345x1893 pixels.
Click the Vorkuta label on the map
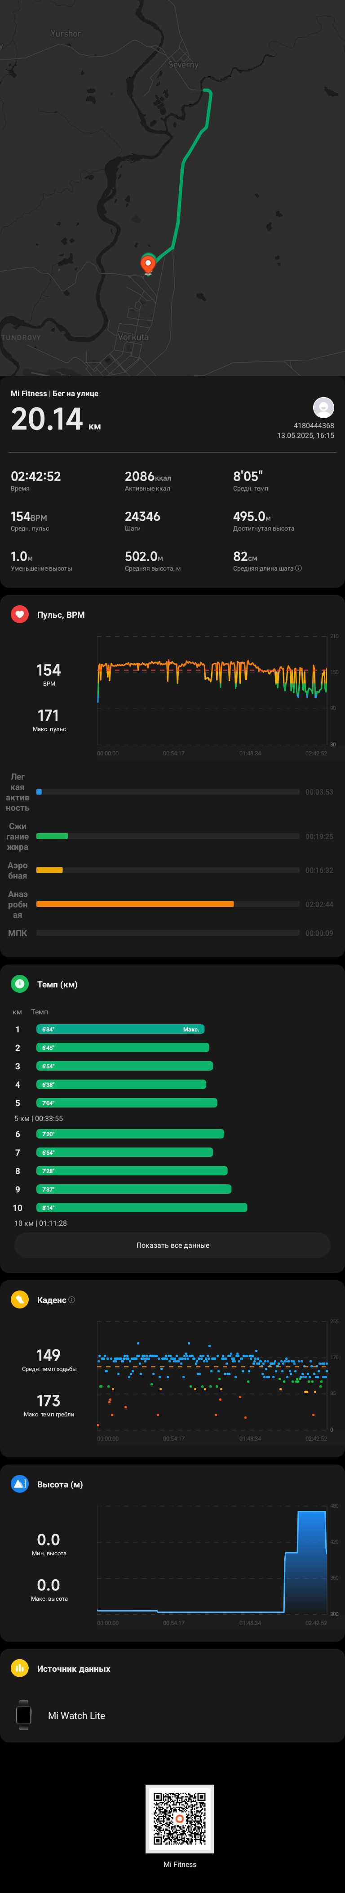(x=133, y=337)
